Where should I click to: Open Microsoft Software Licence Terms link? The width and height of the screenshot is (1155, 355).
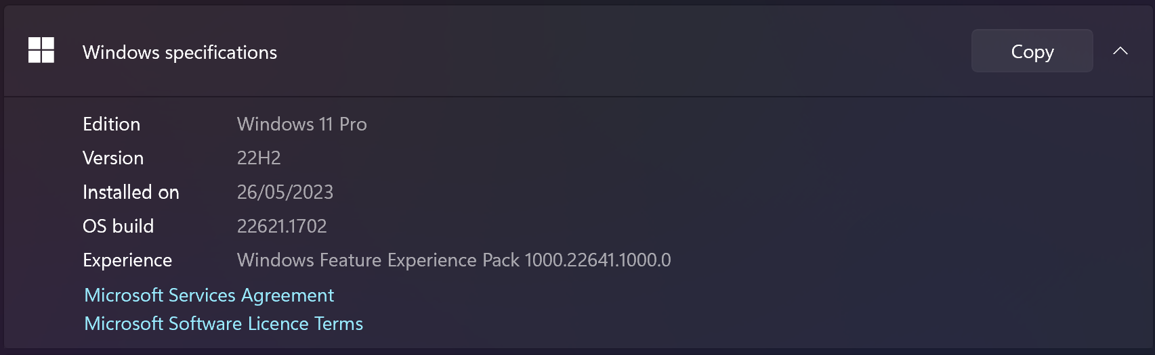[224, 324]
